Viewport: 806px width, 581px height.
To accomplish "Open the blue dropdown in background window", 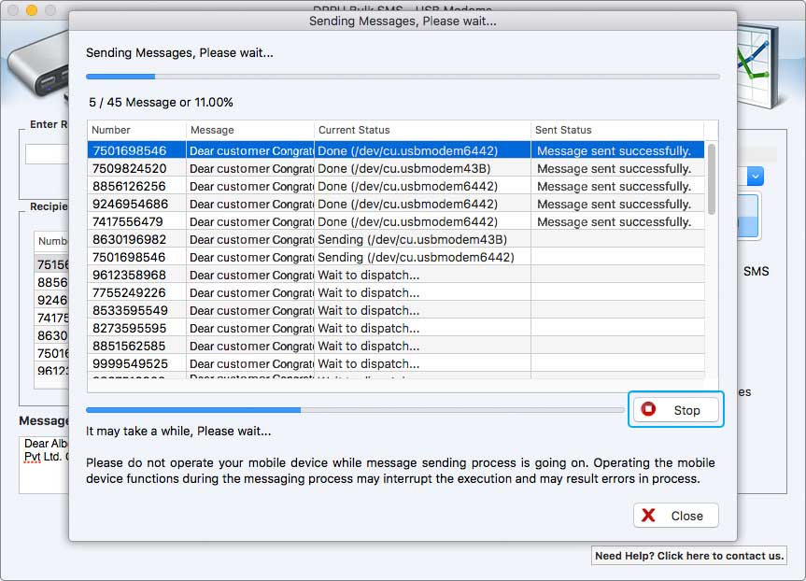I will [756, 177].
